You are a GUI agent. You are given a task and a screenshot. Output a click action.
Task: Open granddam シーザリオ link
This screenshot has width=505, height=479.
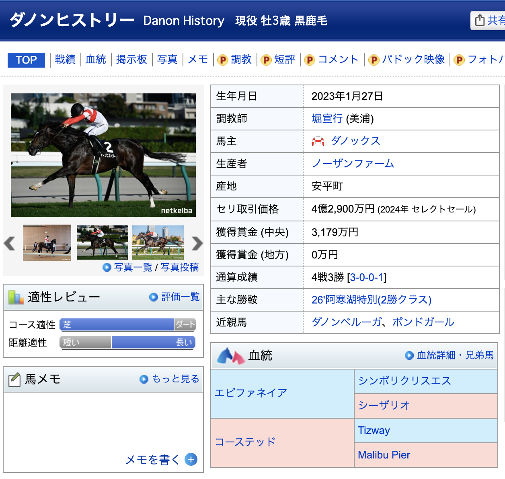pos(384,405)
